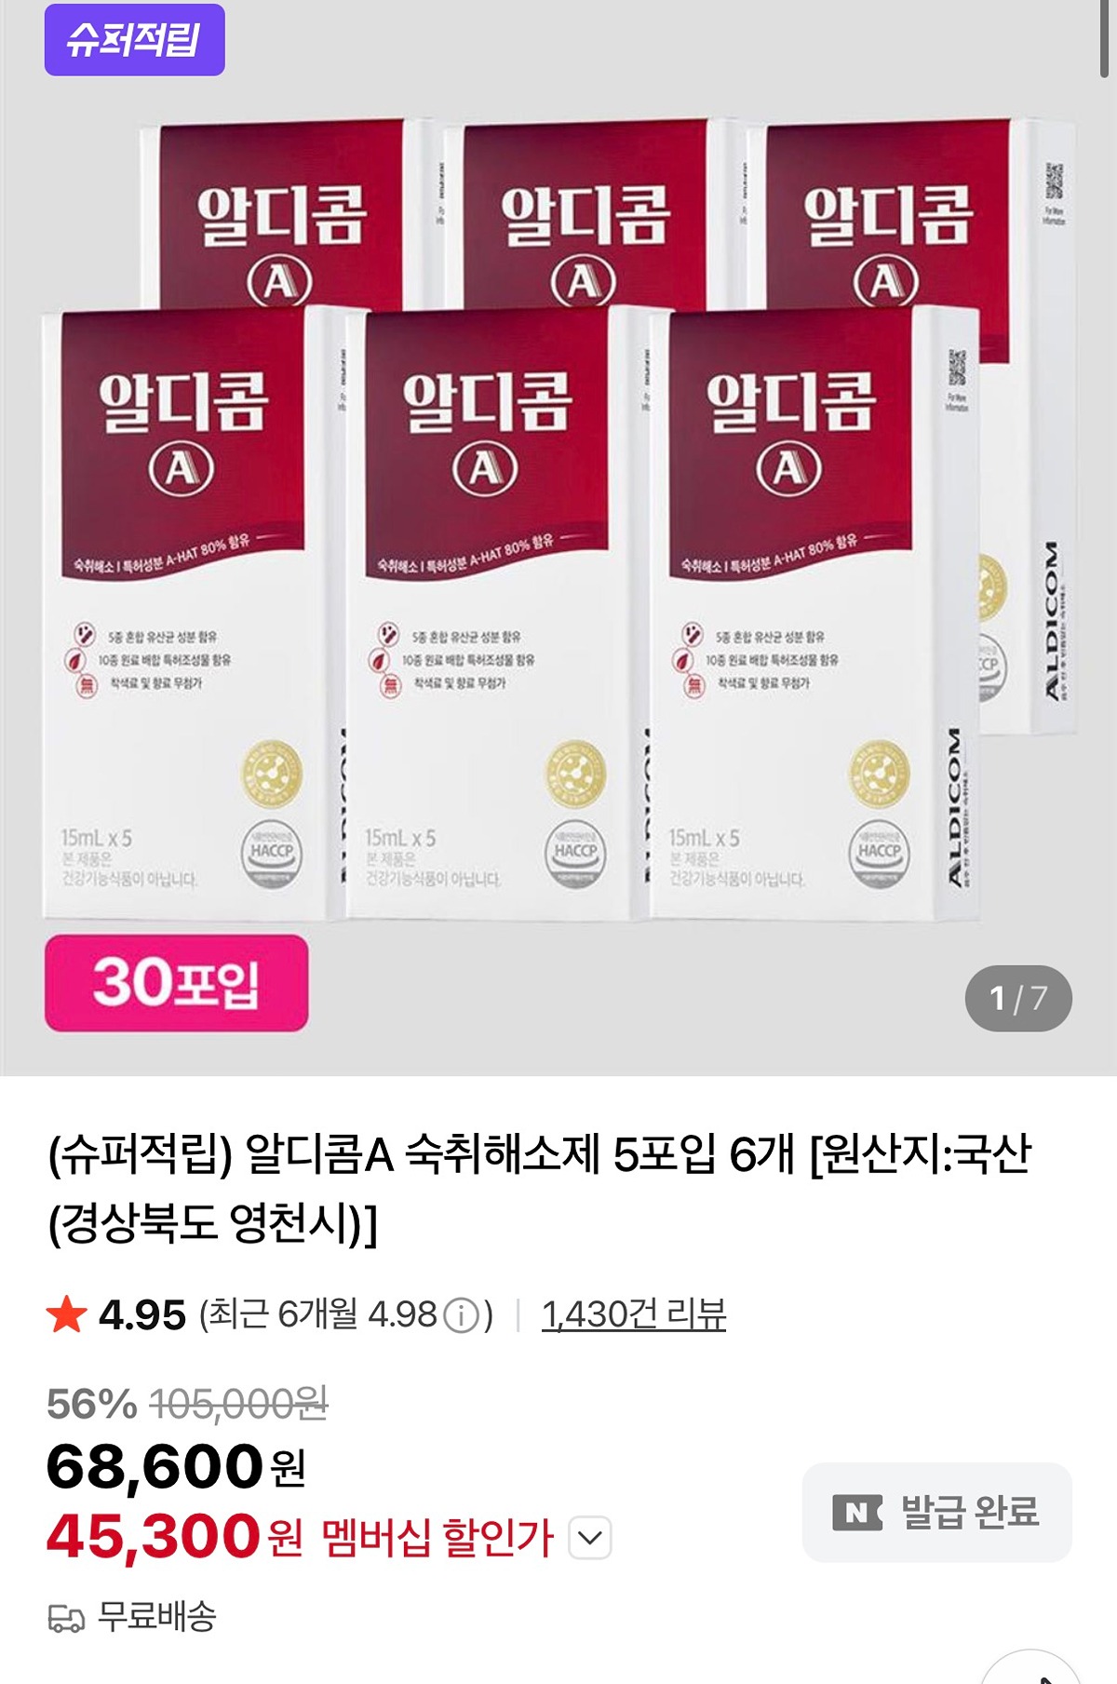This screenshot has width=1117, height=1684.
Task: Tap the N logo in 발급 완료 button
Action: [857, 1513]
